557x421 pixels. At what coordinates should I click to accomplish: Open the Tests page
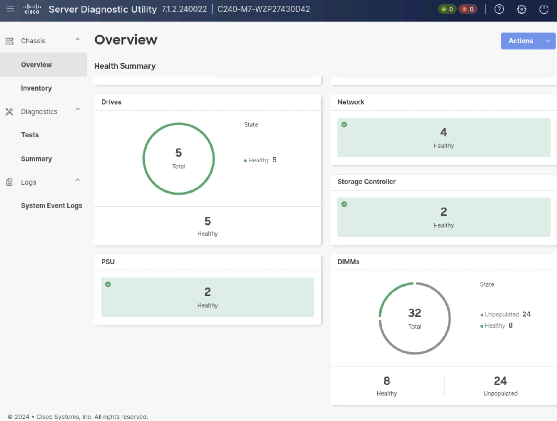point(30,135)
